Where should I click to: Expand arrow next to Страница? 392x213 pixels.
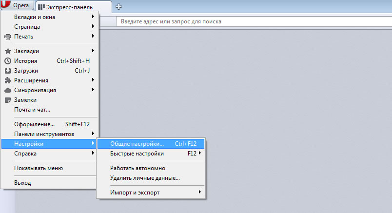coord(93,26)
